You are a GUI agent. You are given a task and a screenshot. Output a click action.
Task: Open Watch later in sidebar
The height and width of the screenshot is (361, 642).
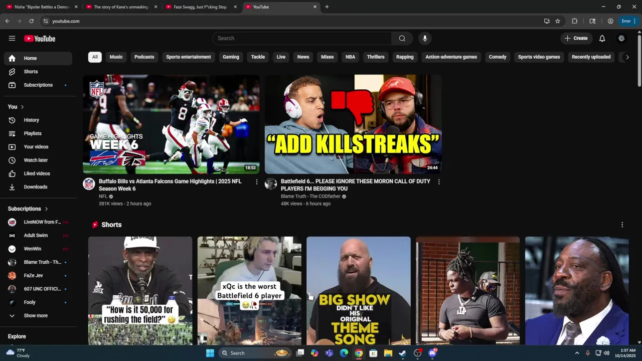tap(38, 160)
